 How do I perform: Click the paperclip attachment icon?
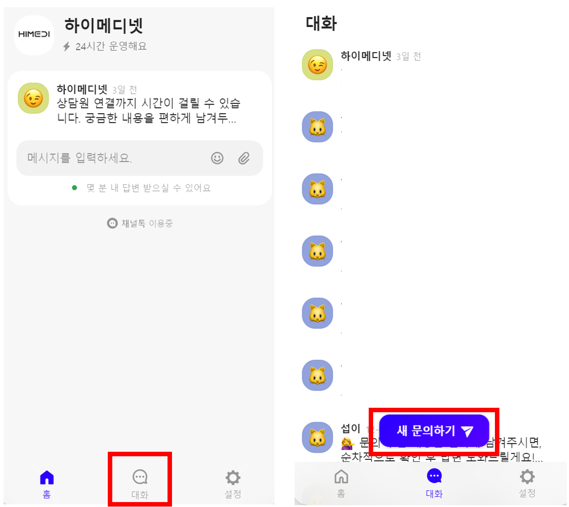click(244, 158)
